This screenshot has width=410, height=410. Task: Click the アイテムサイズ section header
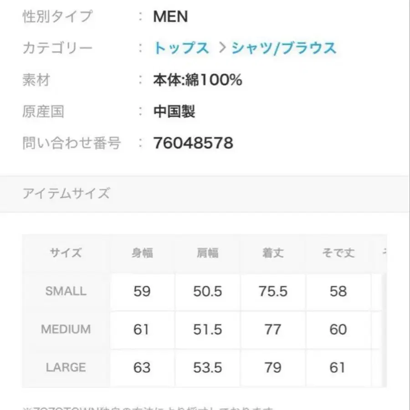67,194
